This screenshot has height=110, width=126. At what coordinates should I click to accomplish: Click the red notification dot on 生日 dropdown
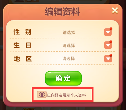point(111,42)
